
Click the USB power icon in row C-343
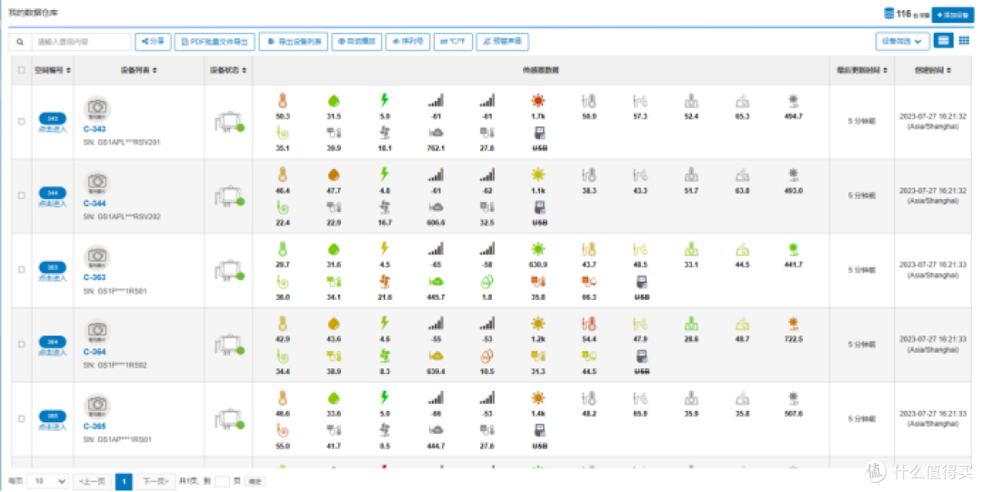[539, 133]
